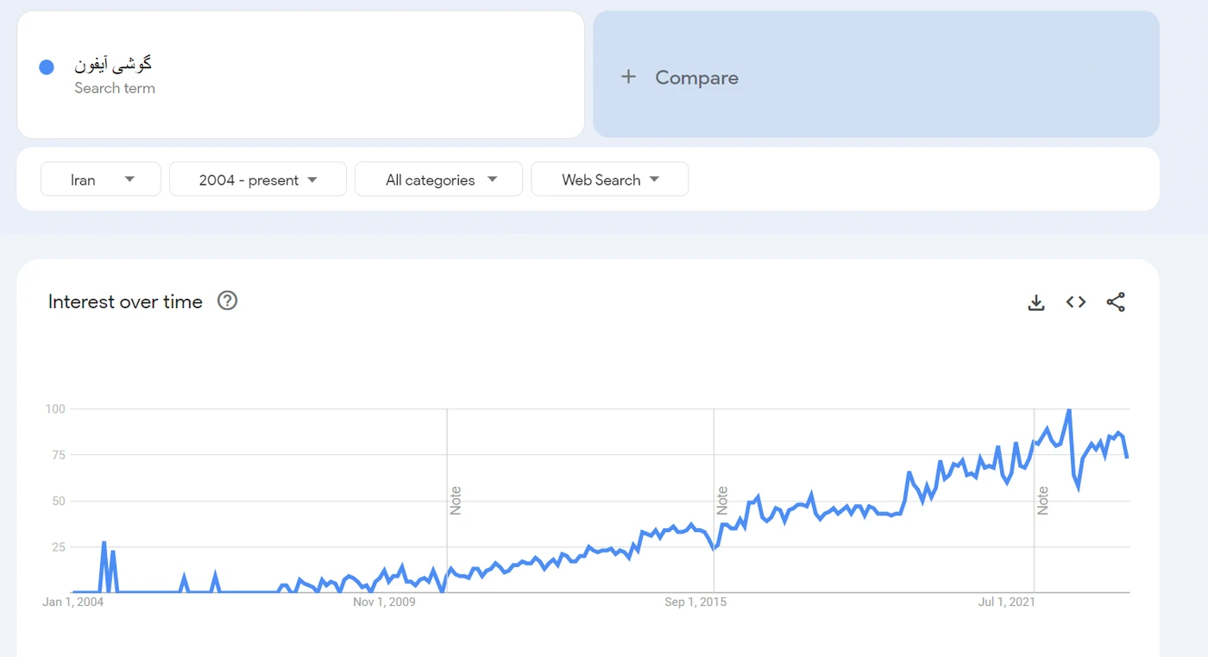Image resolution: width=1208 pixels, height=657 pixels.
Task: Click the Interest over time heading
Action: (125, 301)
